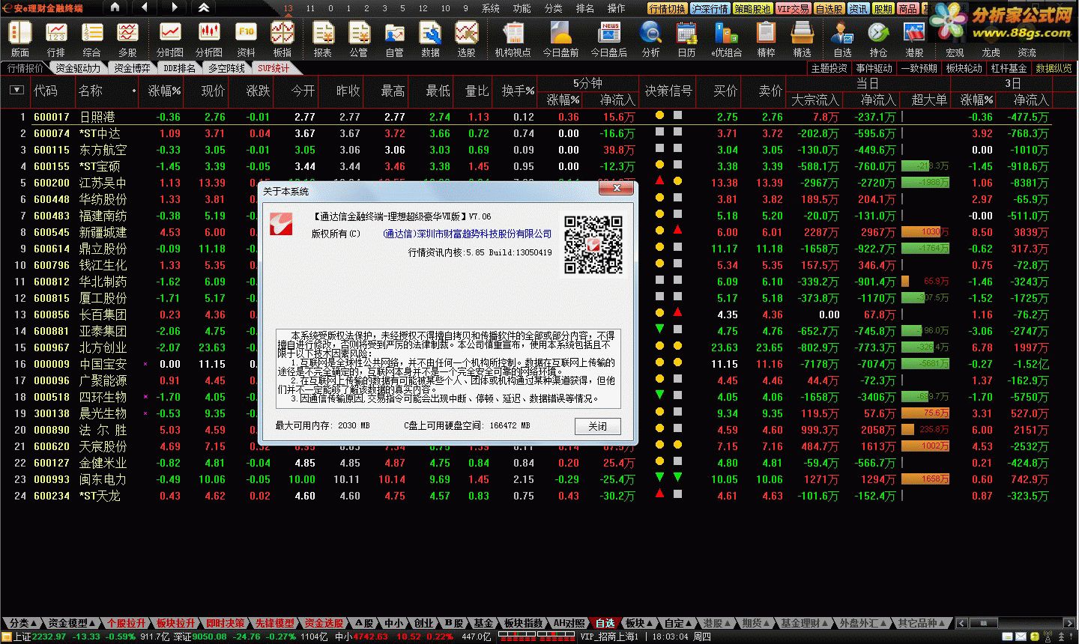Screen dimensions: 1079x644
Task: Open the 今日盘后 news icon
Action: click(x=608, y=39)
